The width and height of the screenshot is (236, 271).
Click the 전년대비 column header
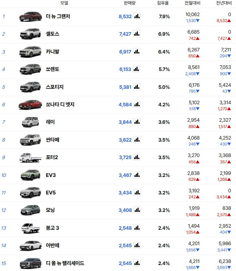pos(224,3)
